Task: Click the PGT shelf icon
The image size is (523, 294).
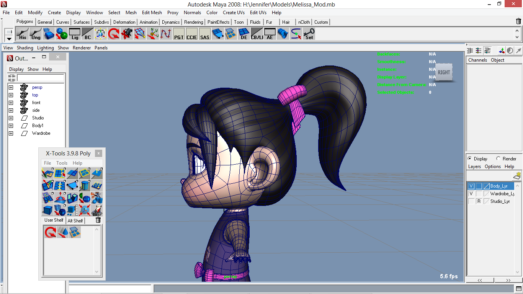Action: [x=179, y=34]
